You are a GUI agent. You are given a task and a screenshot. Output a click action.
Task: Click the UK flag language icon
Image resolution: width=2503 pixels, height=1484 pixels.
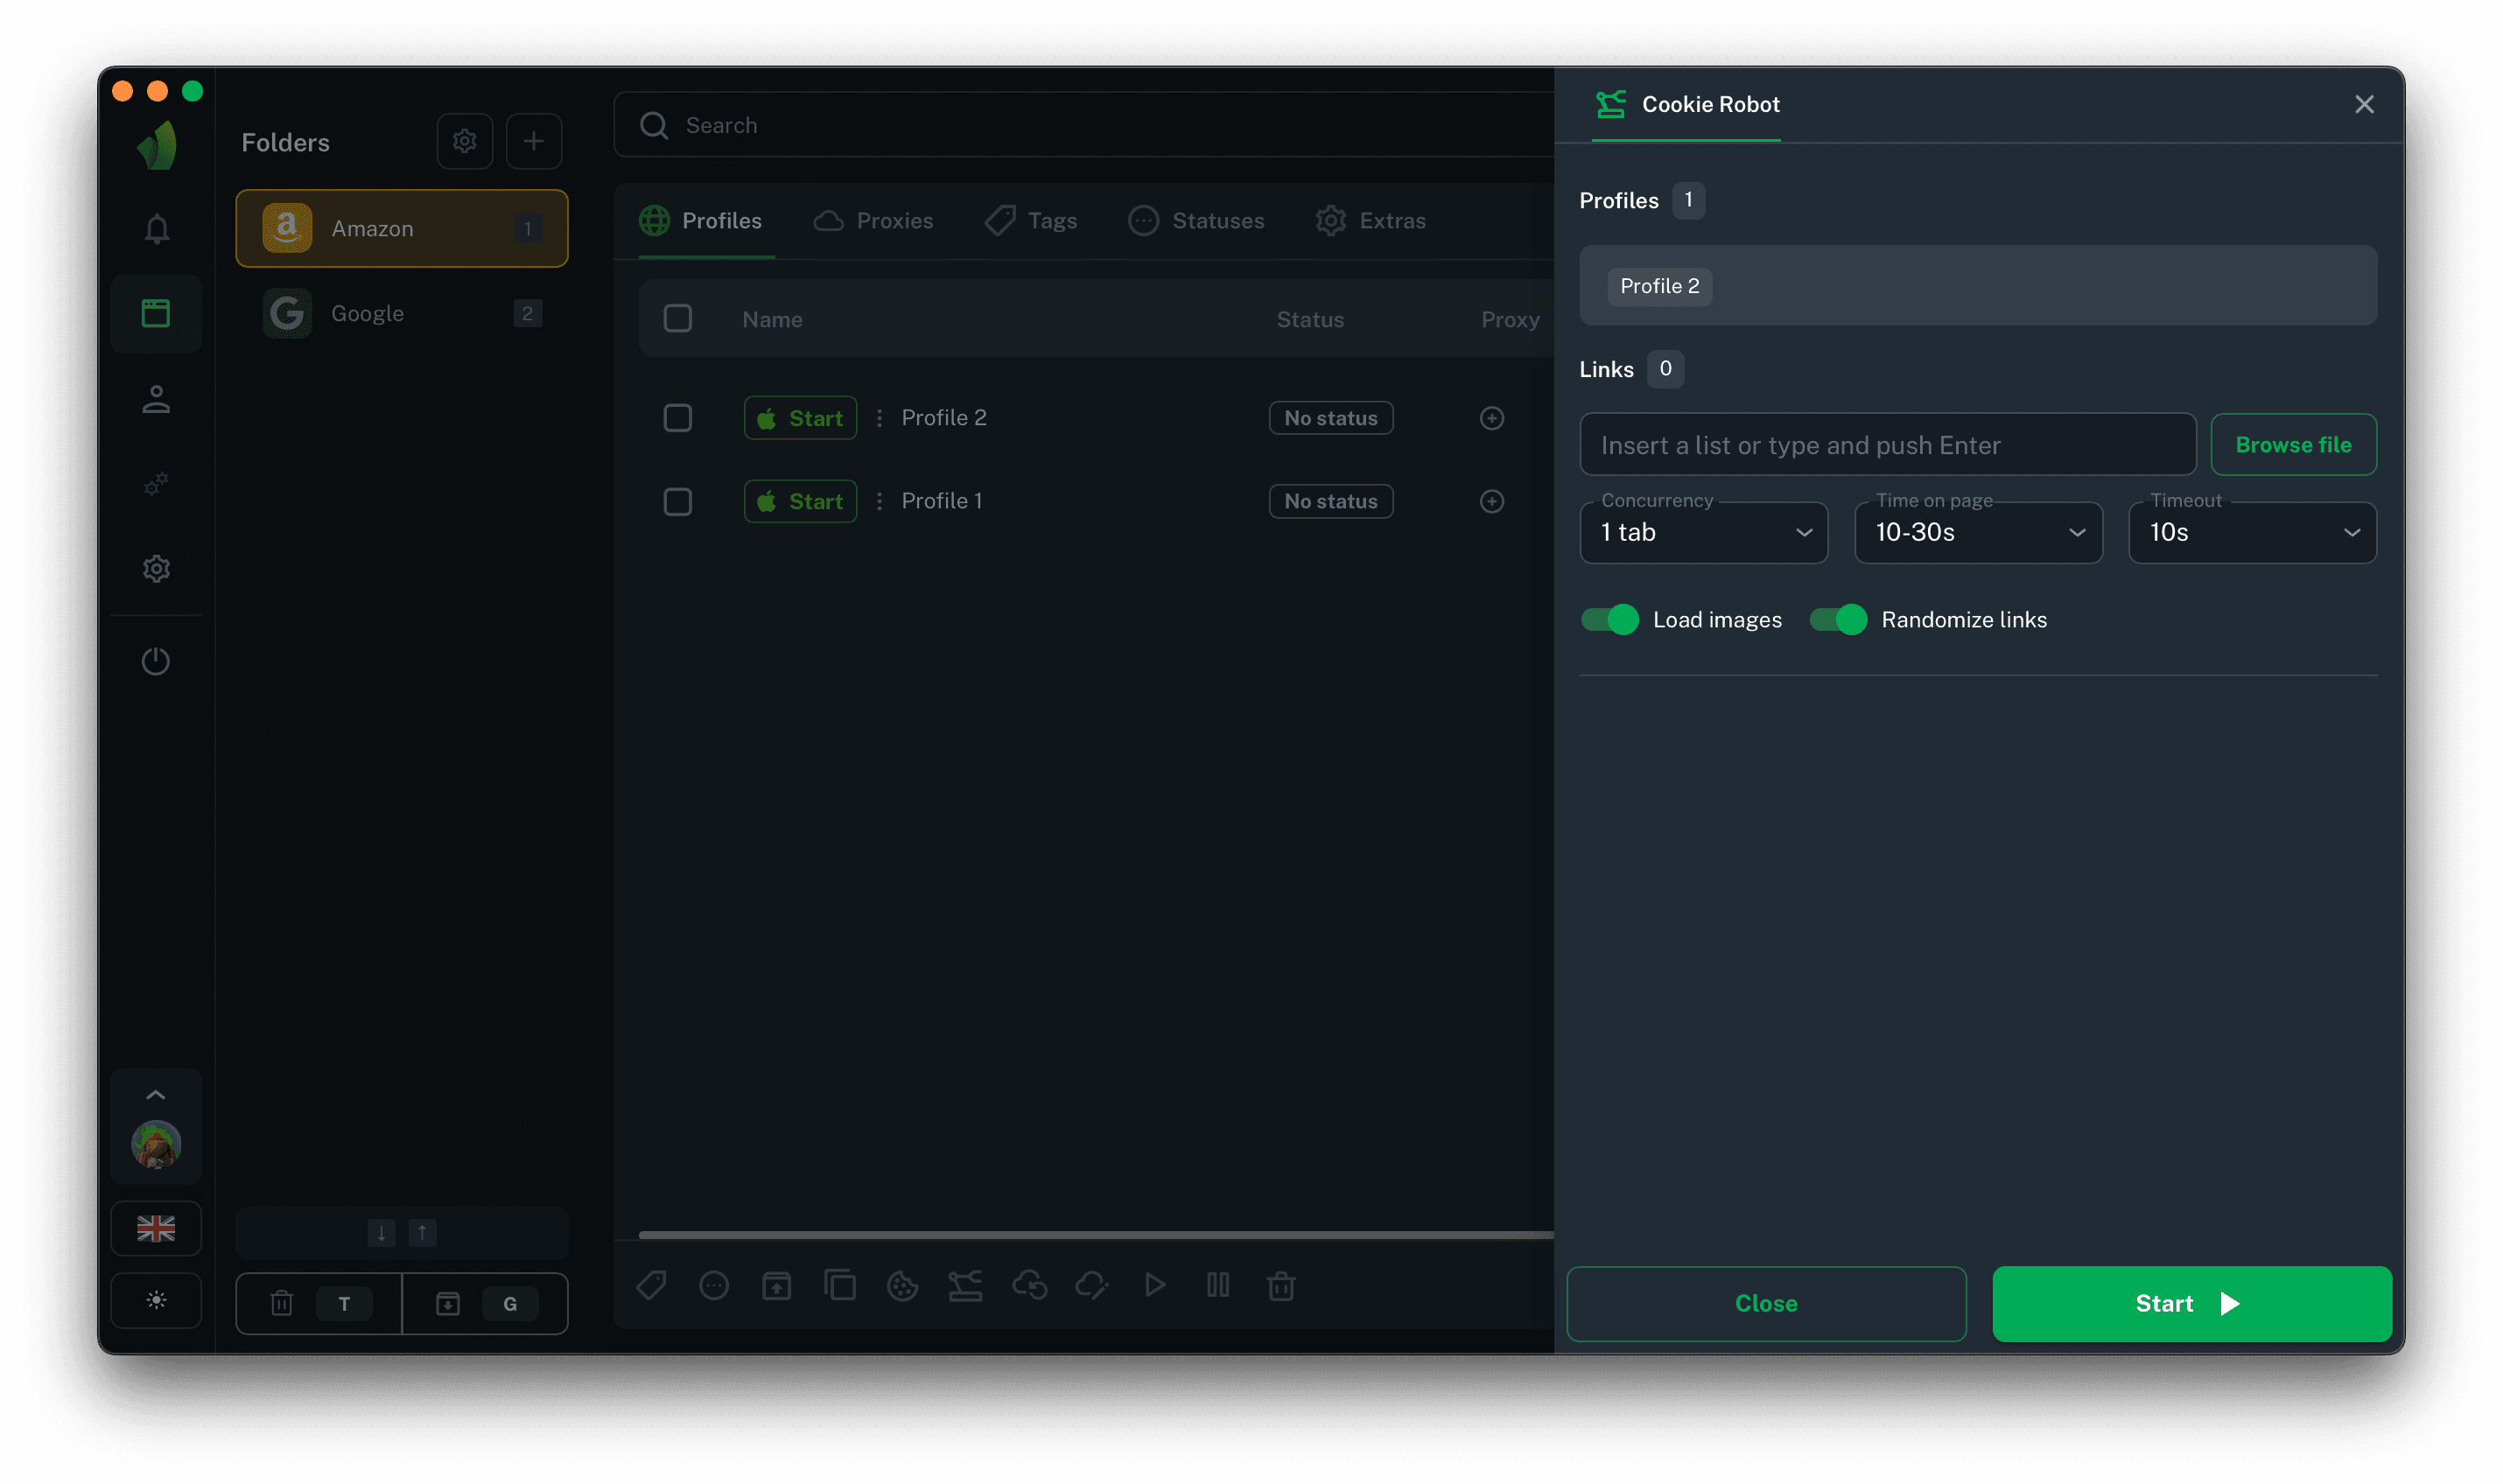156,1228
